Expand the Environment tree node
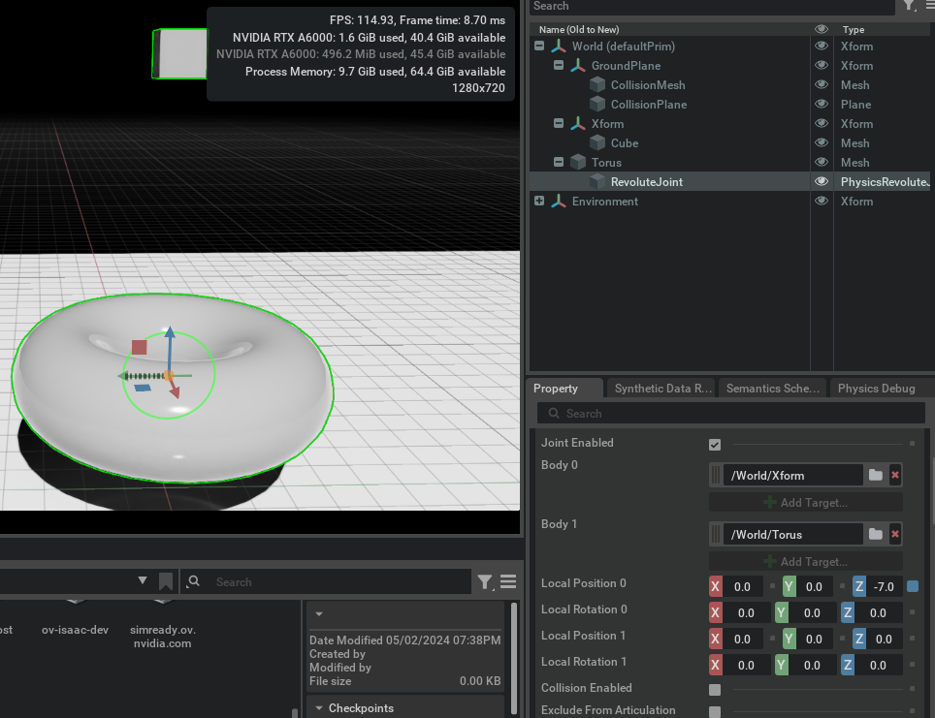This screenshot has height=718, width=935. [x=539, y=202]
